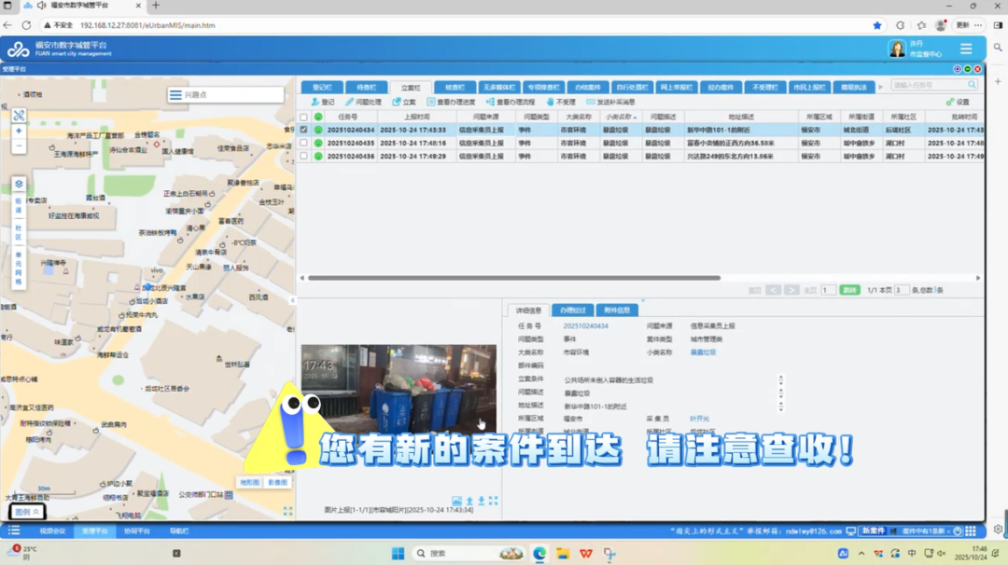Open the hamburger menu at top right
The width and height of the screenshot is (1008, 565).
pos(966,48)
